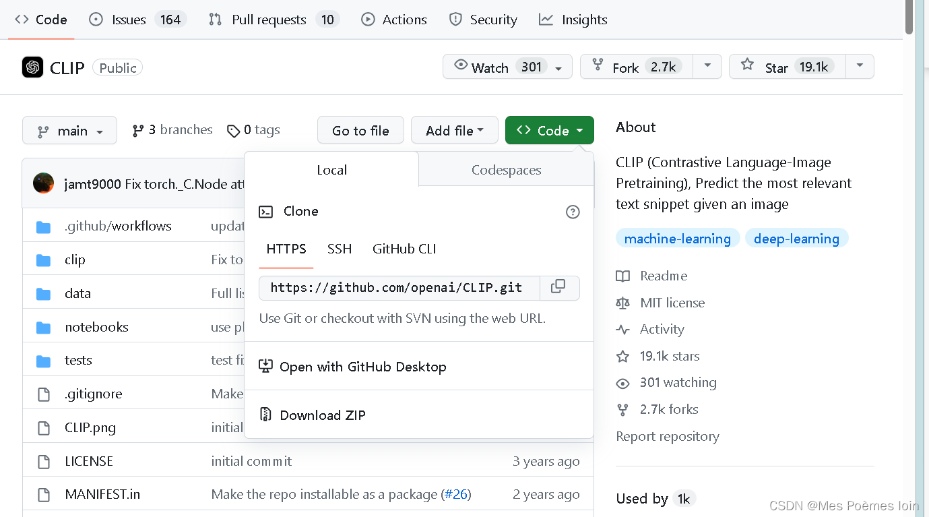The height and width of the screenshot is (517, 929).
Task: Open the tests folder
Action: [x=78, y=360]
